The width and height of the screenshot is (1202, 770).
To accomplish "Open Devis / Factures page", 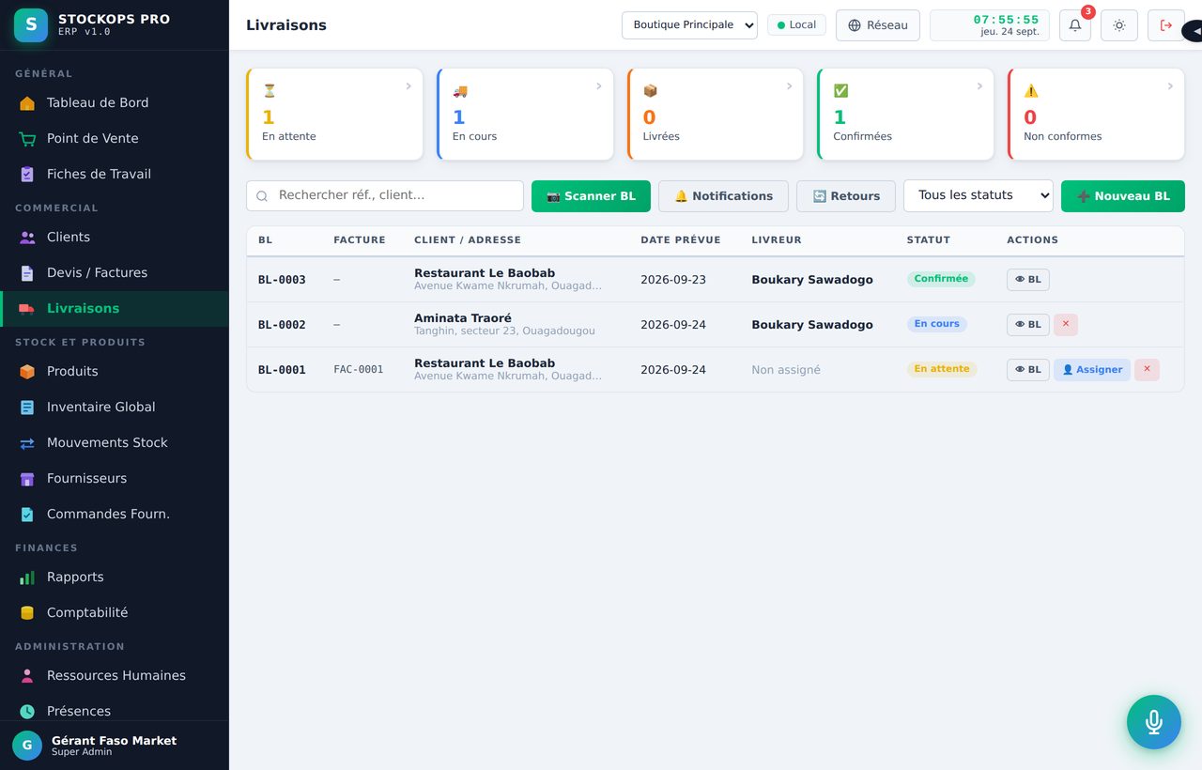I will click(x=115, y=273).
